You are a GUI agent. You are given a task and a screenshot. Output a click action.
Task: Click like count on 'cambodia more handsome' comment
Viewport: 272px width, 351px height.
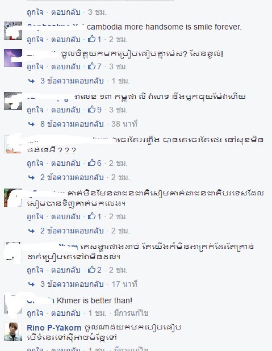tap(99, 39)
